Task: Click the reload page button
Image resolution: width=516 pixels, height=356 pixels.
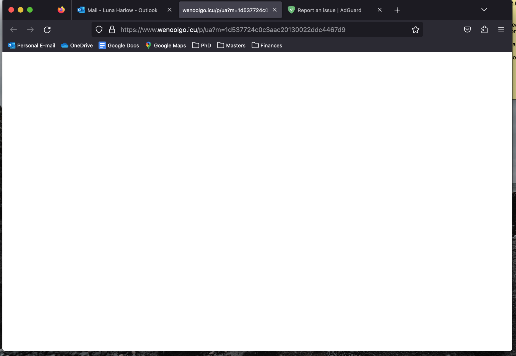Action: 47,30
